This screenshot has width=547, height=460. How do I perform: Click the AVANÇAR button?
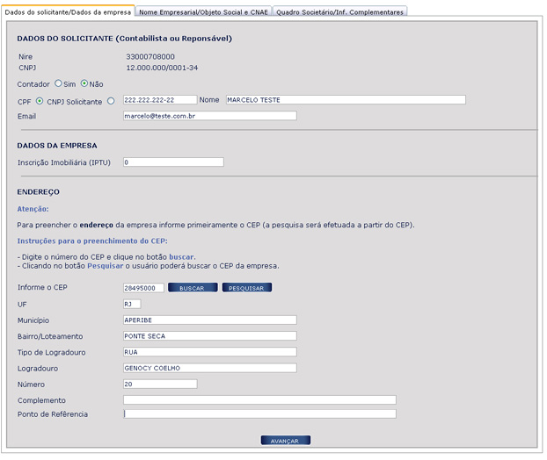pyautogui.click(x=285, y=441)
